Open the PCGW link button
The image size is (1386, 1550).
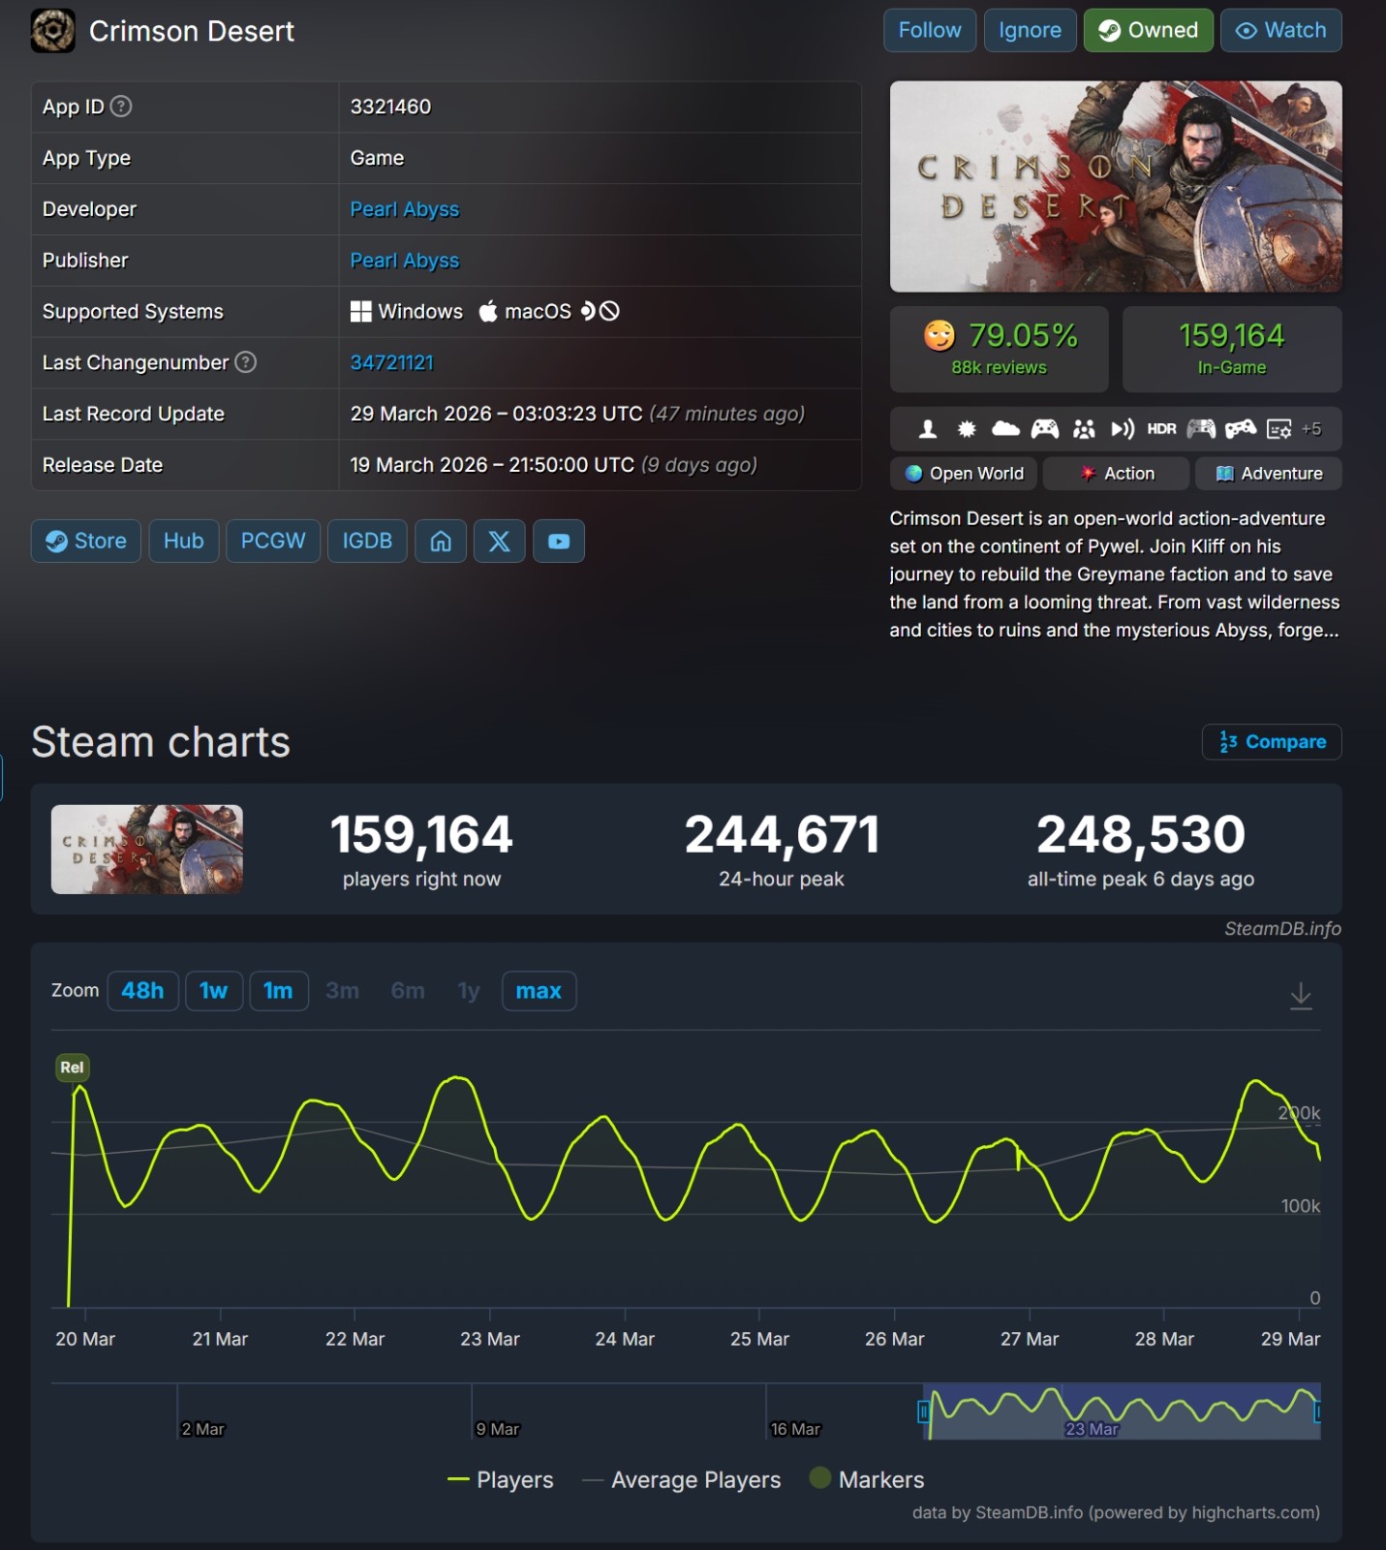(x=273, y=541)
